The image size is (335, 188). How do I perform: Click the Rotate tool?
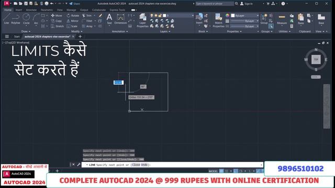(73, 16)
